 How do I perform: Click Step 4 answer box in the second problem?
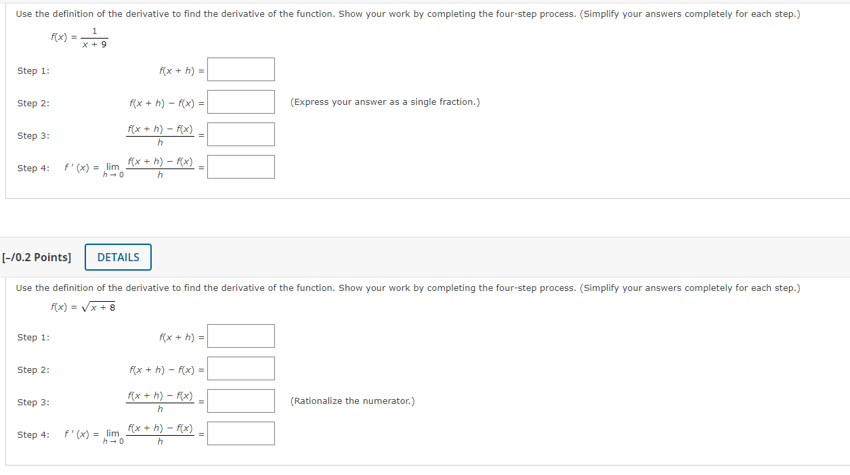click(x=240, y=433)
